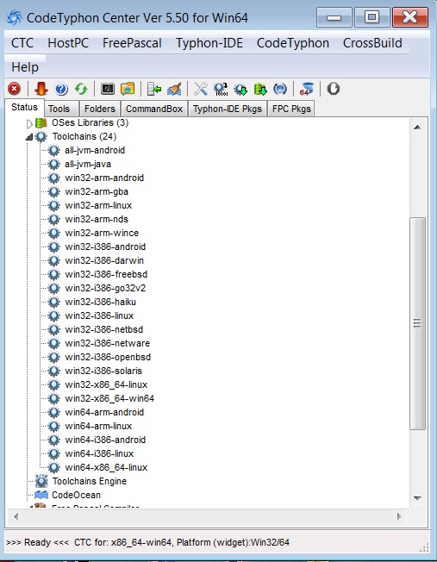This screenshot has width=437, height=562.
Task: Switch to the CommandBox tab
Action: [x=154, y=109]
